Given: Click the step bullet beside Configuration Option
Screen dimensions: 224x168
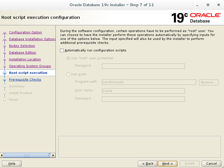Looking at the screenshot, I should [x=5, y=33].
